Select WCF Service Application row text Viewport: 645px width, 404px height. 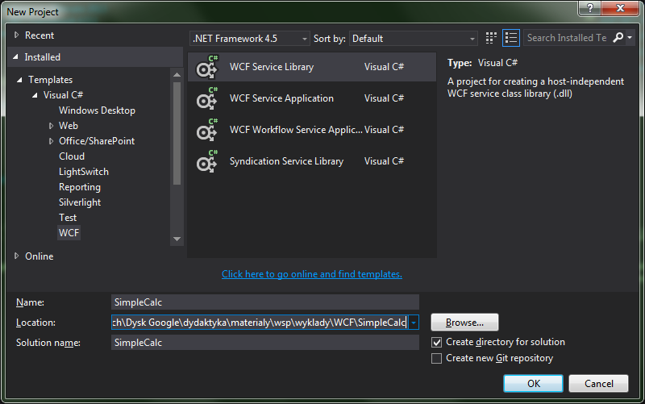coord(281,98)
